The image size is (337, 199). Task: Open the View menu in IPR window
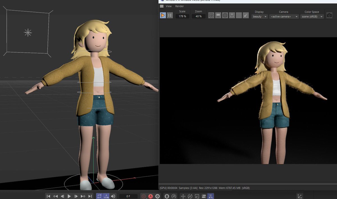point(169,6)
